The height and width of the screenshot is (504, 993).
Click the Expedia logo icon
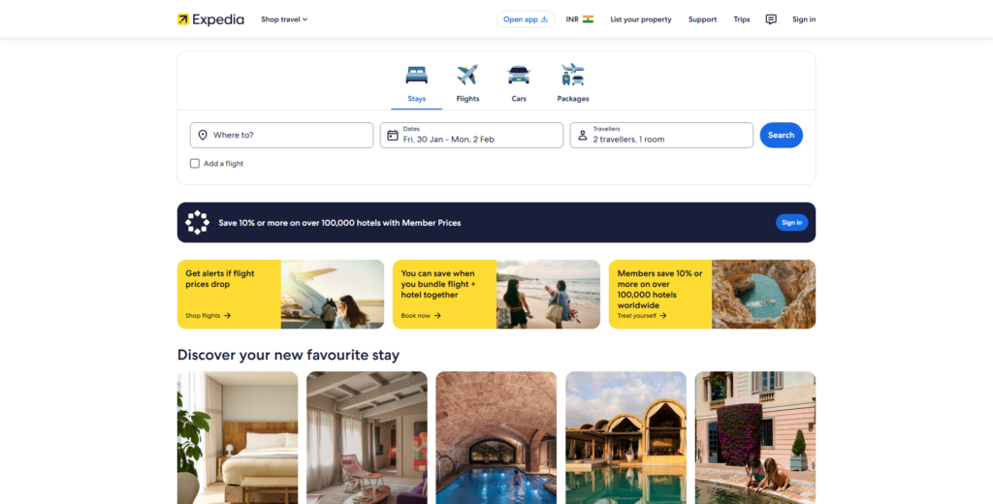click(x=183, y=19)
